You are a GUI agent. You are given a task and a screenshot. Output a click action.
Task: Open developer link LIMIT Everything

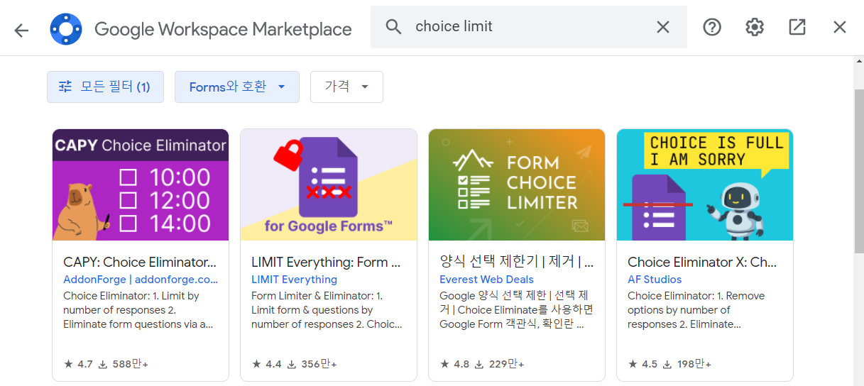(294, 280)
